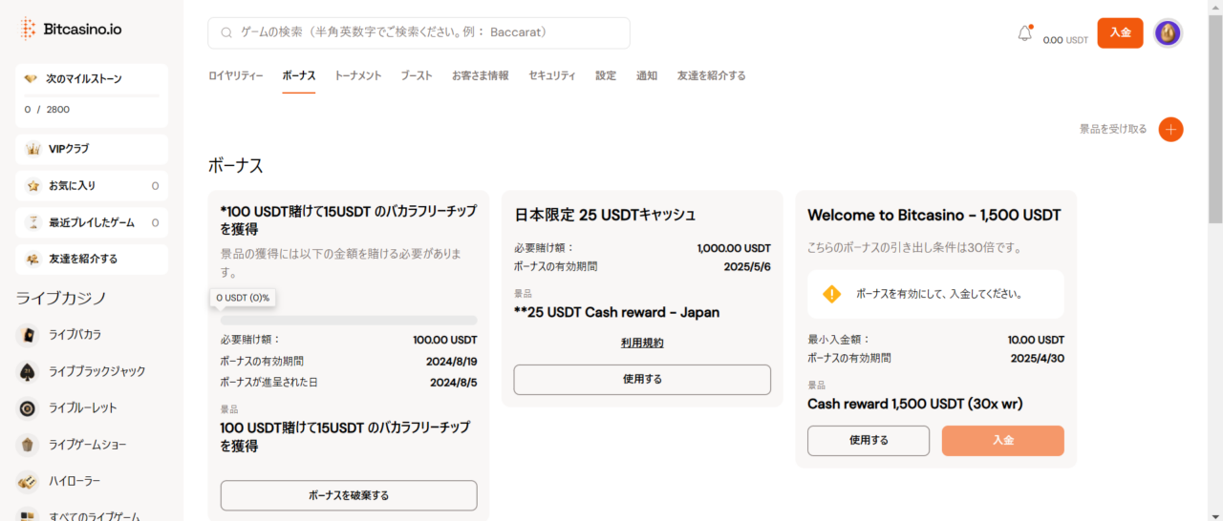Click the 友達を紹介する sidebar icon
1223x521 pixels.
click(x=32, y=259)
